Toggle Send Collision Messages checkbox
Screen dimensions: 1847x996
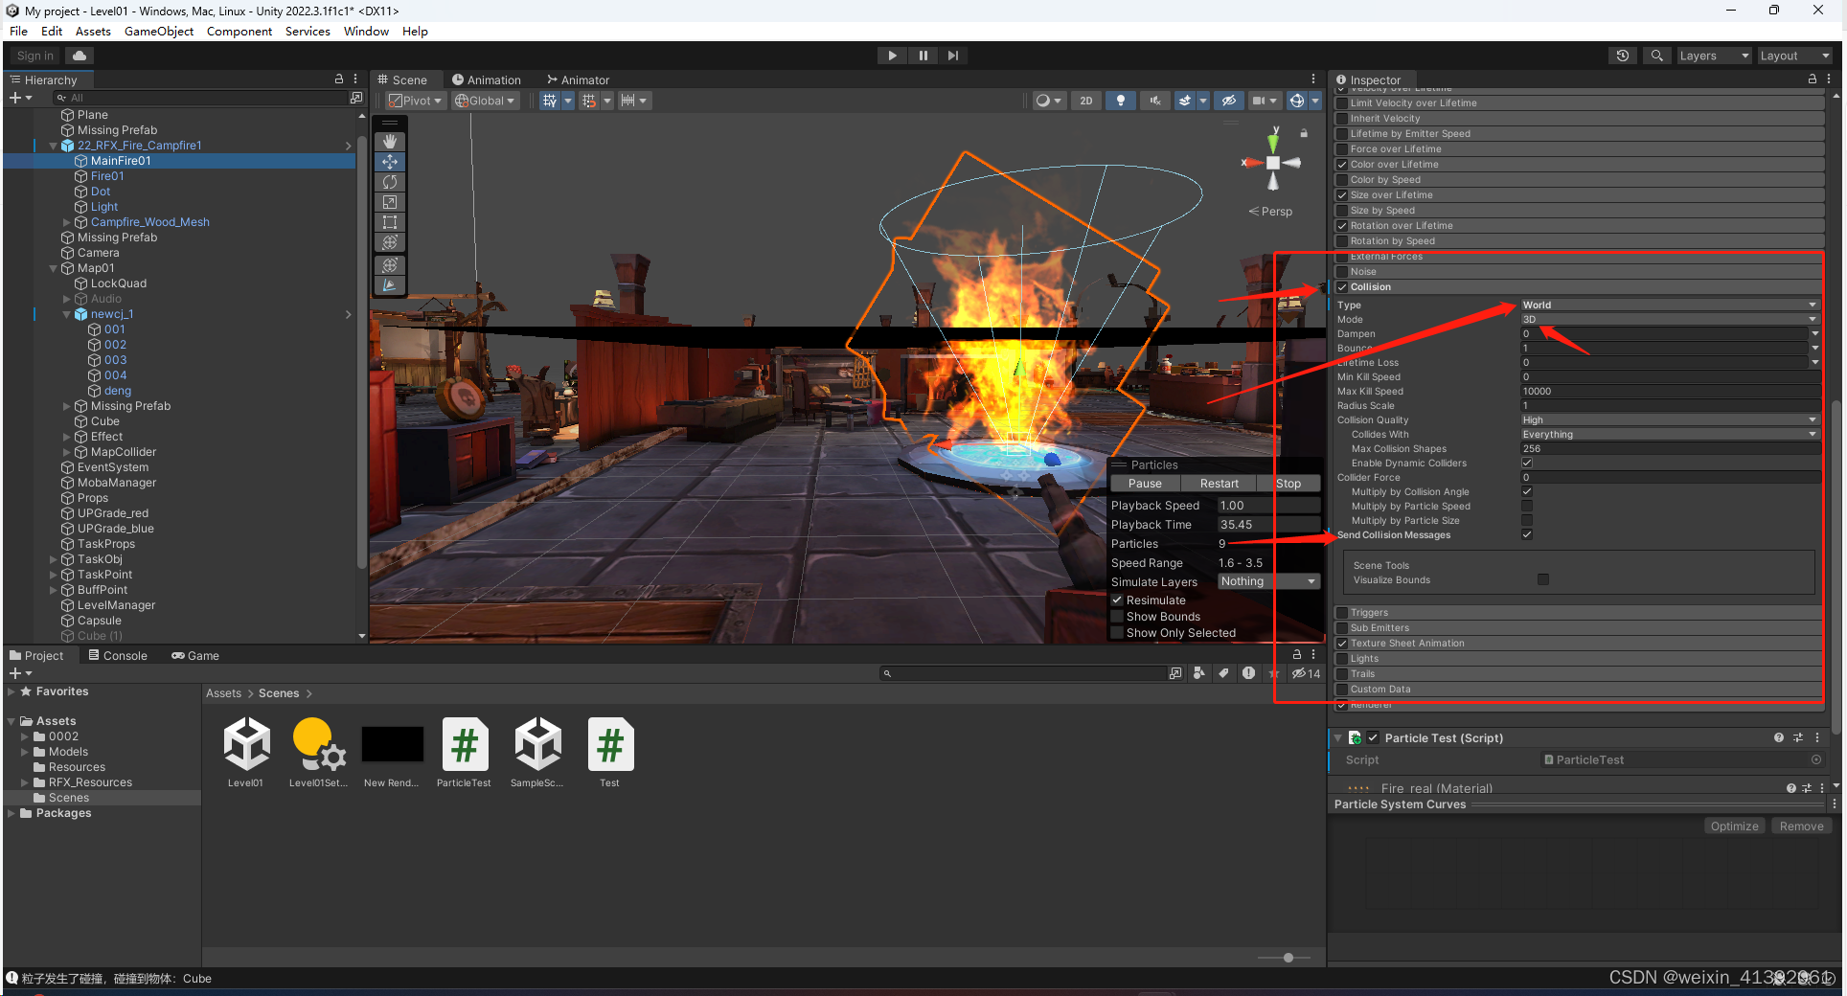pyautogui.click(x=1527, y=535)
